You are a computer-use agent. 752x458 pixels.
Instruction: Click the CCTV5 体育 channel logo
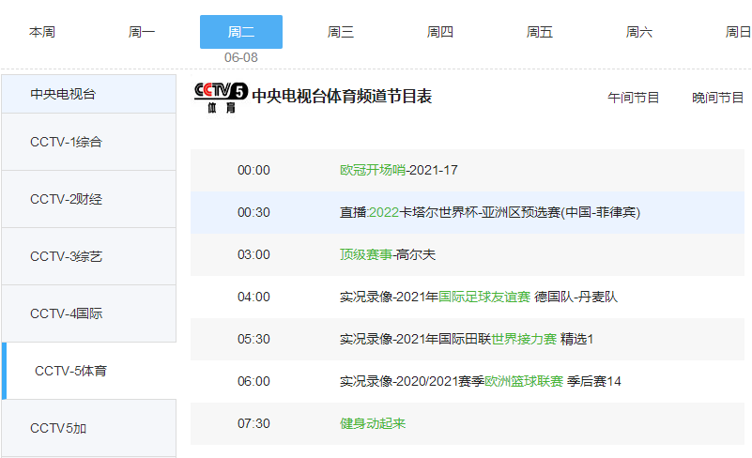click(221, 98)
